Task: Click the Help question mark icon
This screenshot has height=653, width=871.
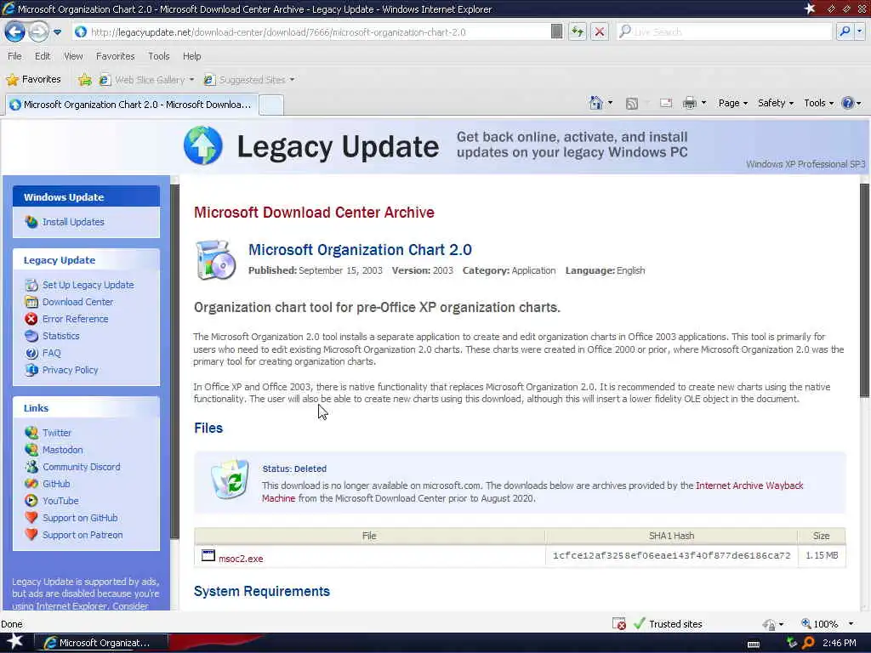Action: click(x=848, y=103)
